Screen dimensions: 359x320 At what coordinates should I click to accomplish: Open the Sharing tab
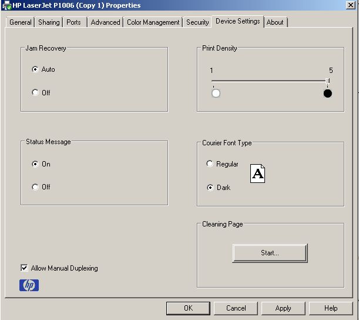click(x=49, y=22)
